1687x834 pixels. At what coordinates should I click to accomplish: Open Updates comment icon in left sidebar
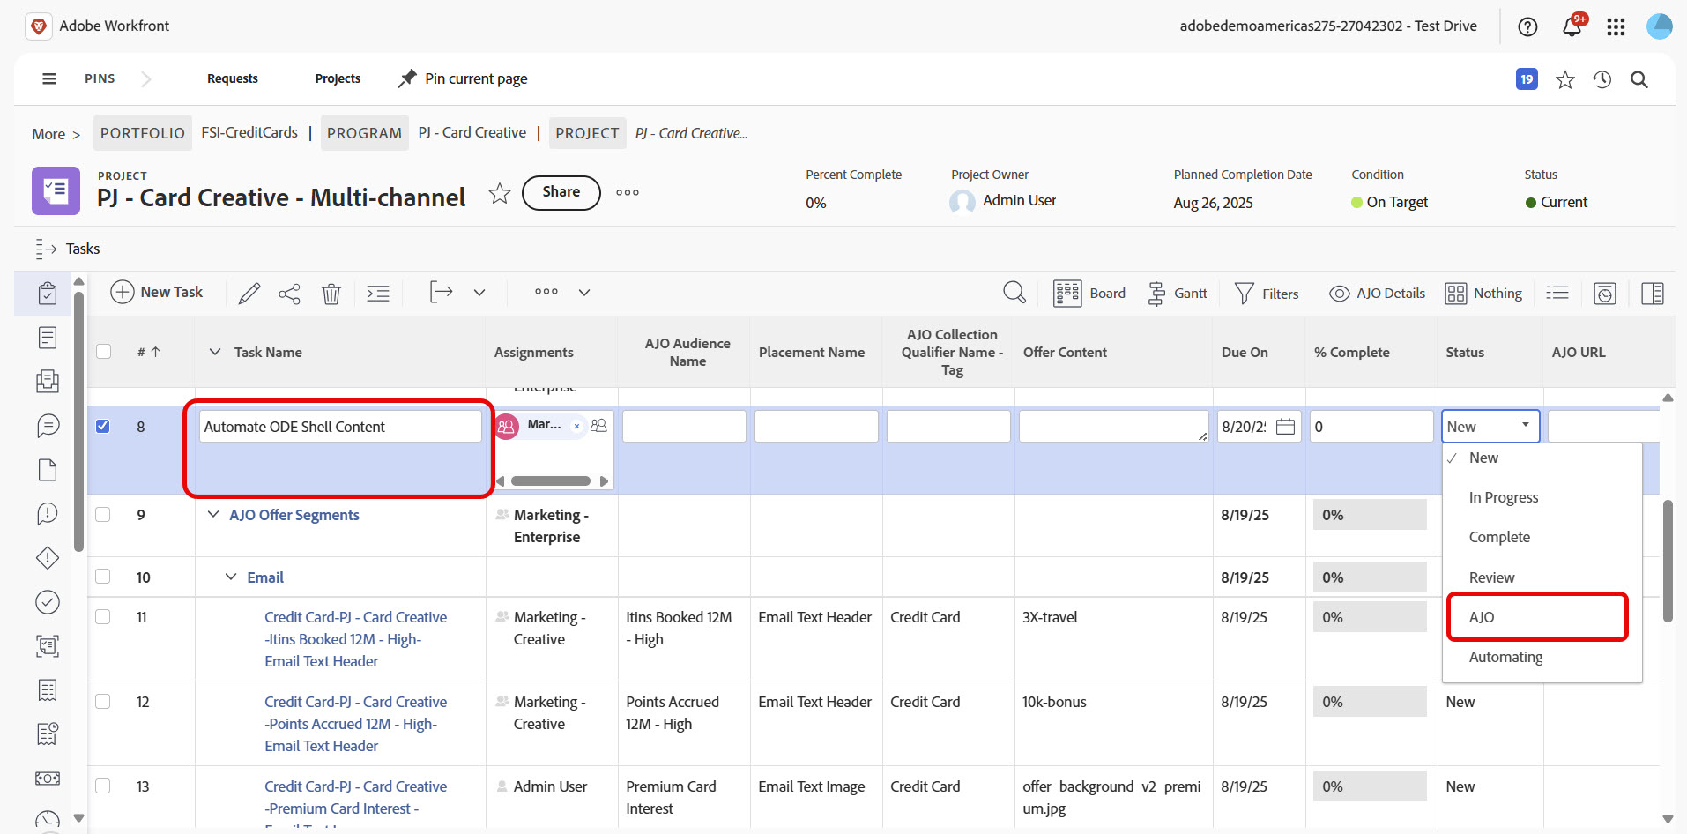(48, 426)
